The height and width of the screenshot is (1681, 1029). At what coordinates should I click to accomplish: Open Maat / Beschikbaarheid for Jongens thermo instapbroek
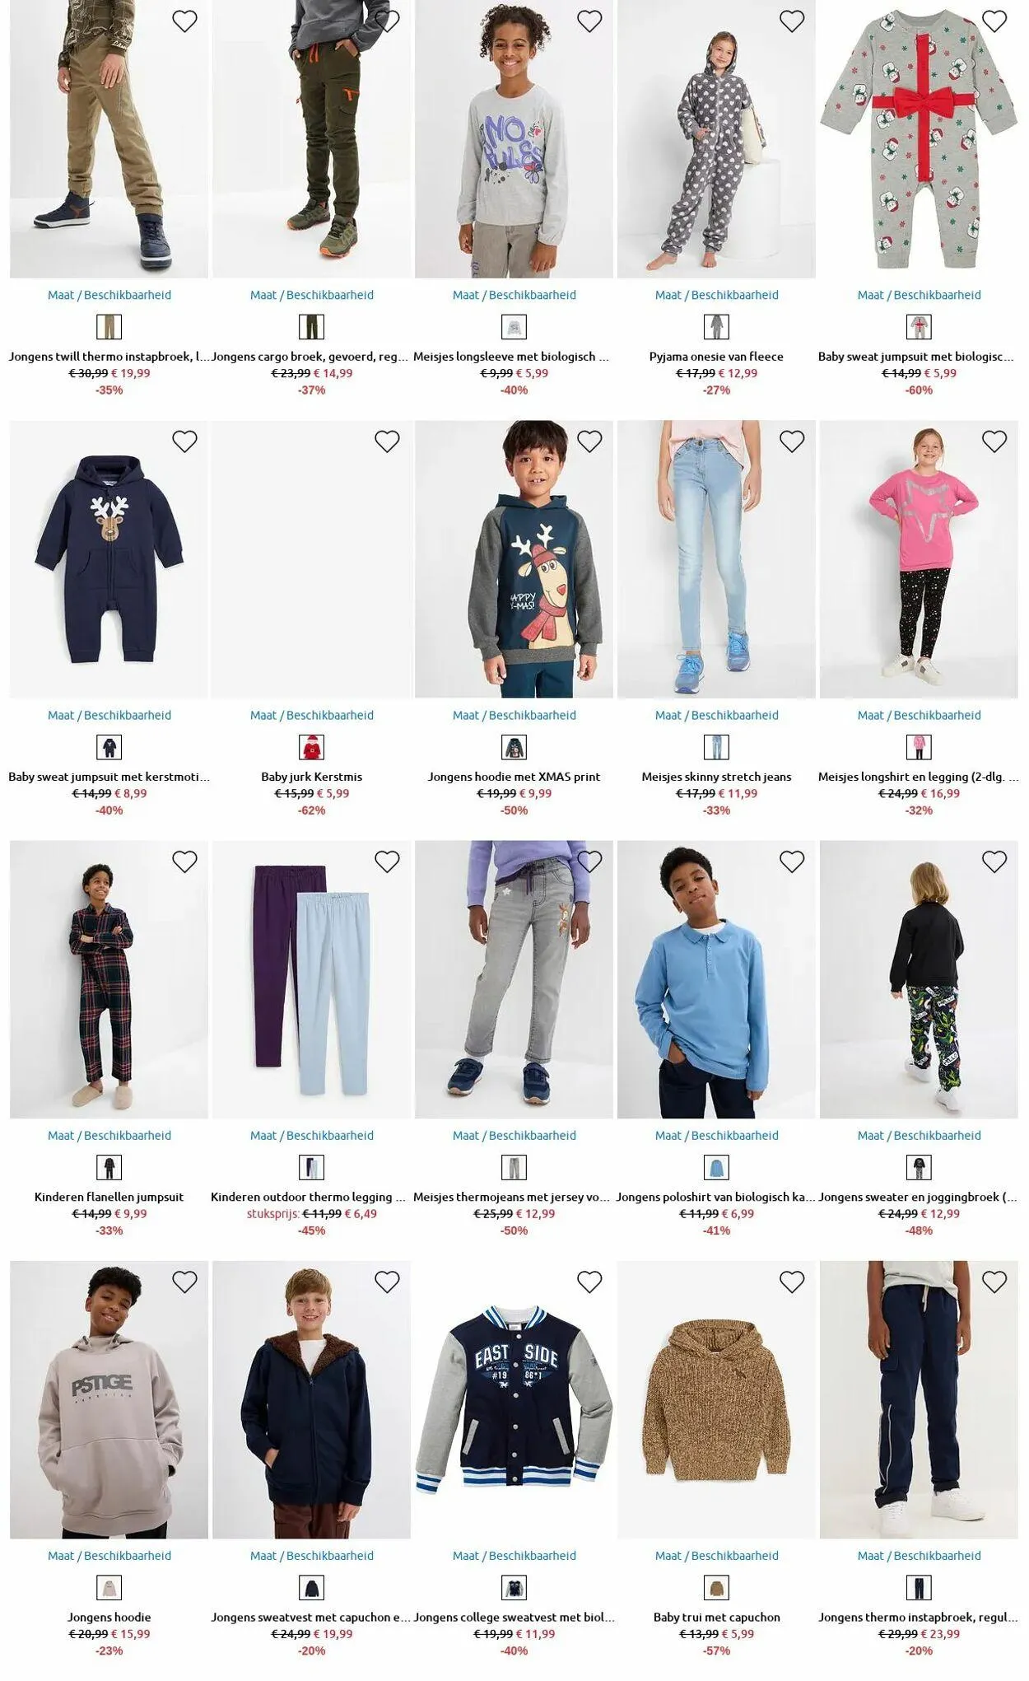[919, 1555]
